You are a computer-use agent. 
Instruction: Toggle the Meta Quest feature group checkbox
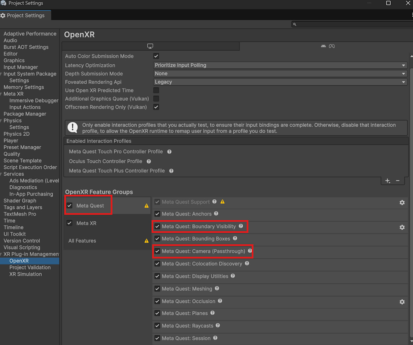pyautogui.click(x=70, y=206)
